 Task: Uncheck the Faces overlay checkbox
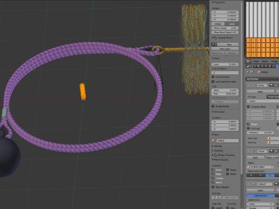coord(213,170)
